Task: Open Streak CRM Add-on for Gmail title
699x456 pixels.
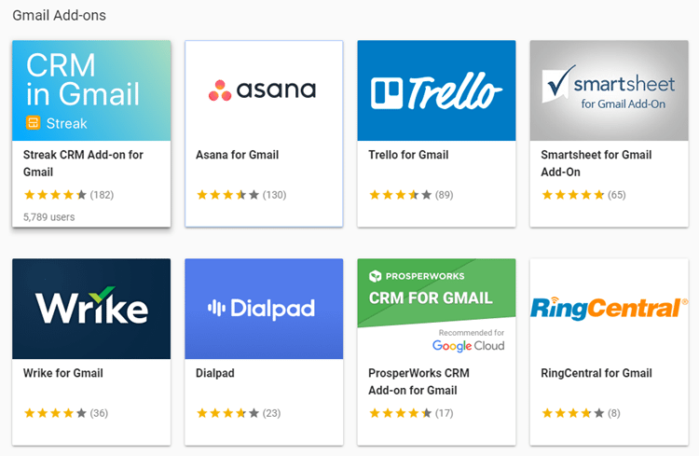Action: [x=83, y=163]
